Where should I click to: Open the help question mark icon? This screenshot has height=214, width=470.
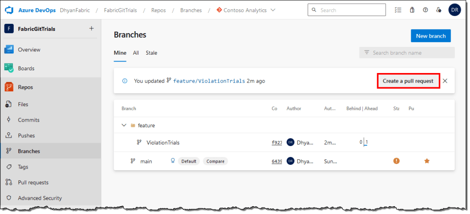[425, 10]
